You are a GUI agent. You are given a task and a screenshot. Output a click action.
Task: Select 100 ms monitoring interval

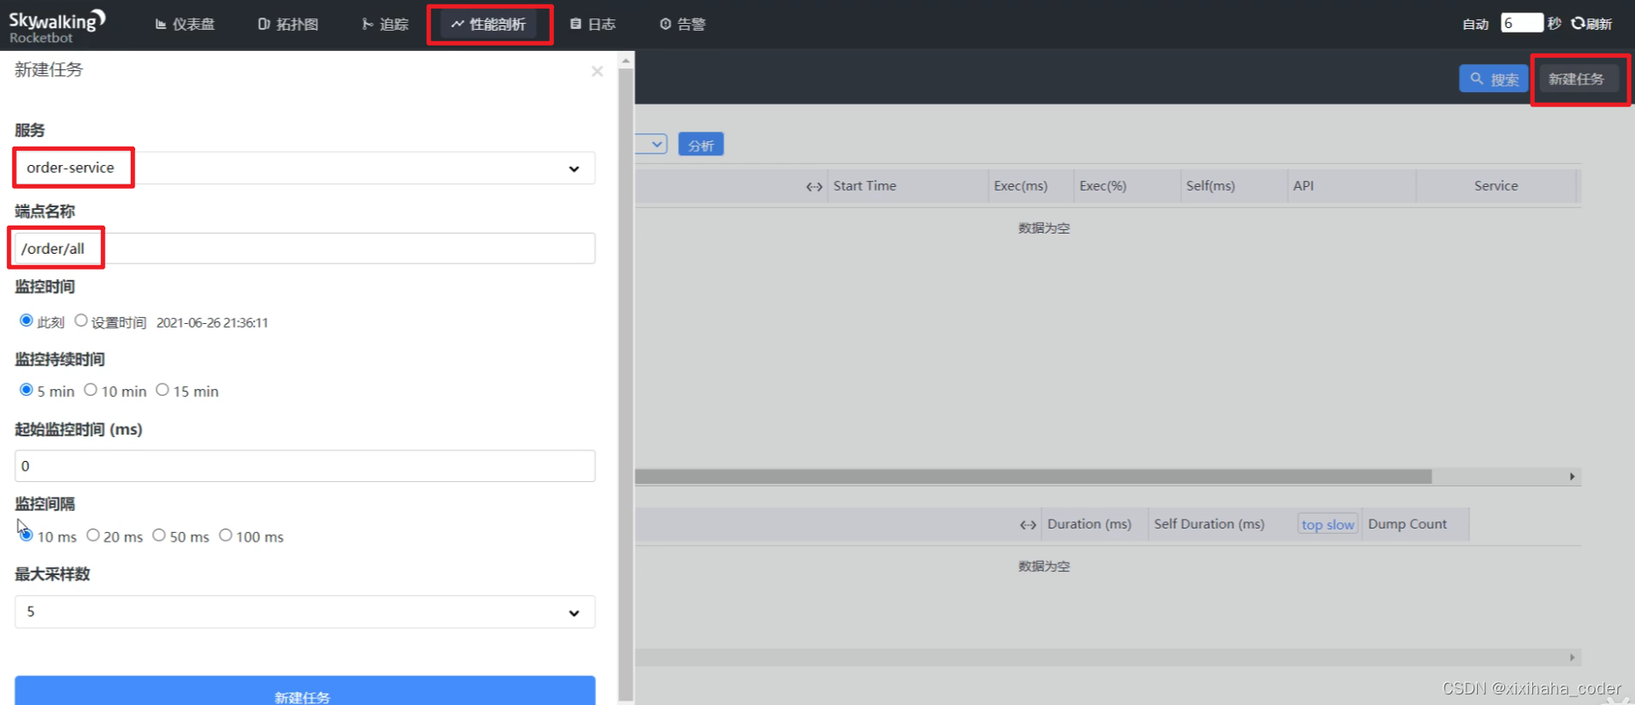226,536
